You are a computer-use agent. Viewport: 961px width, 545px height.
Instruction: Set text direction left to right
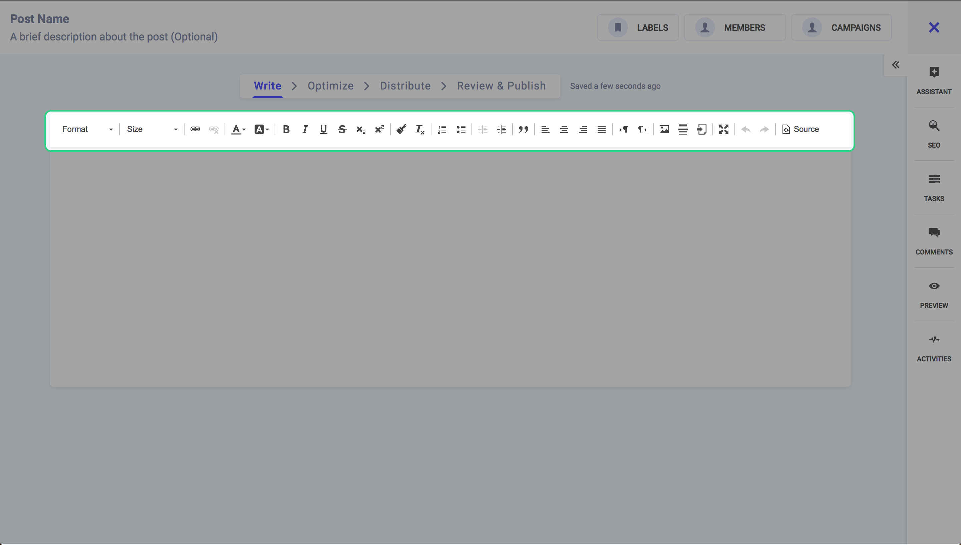point(623,129)
